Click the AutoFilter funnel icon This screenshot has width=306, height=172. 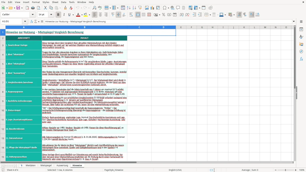[140, 8]
